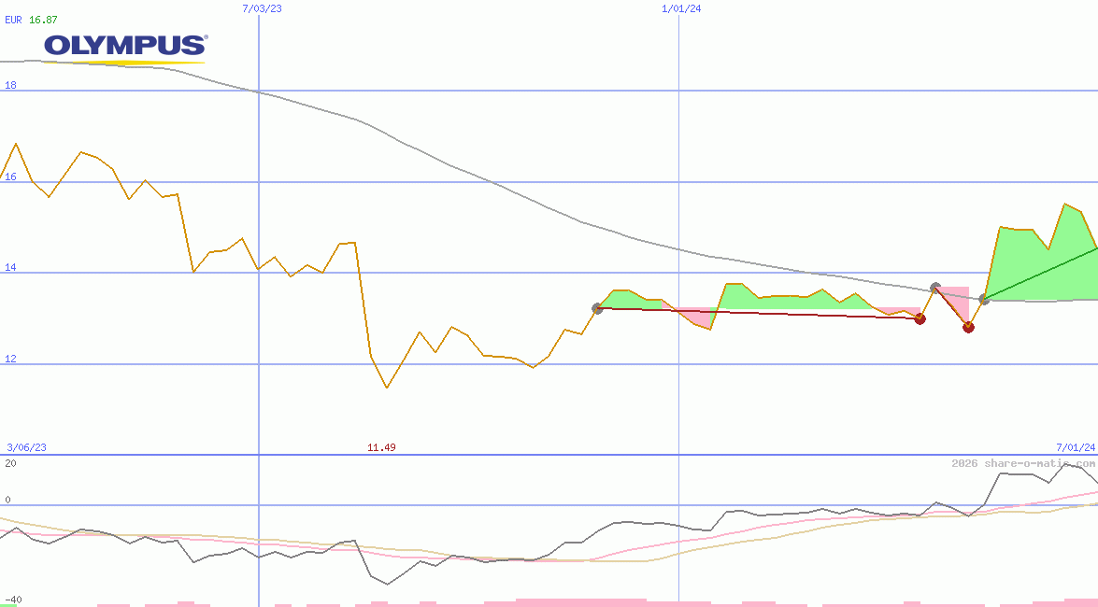Select the gray marker starting the long red line
The height and width of the screenshot is (607, 1098).
pyautogui.click(x=597, y=308)
